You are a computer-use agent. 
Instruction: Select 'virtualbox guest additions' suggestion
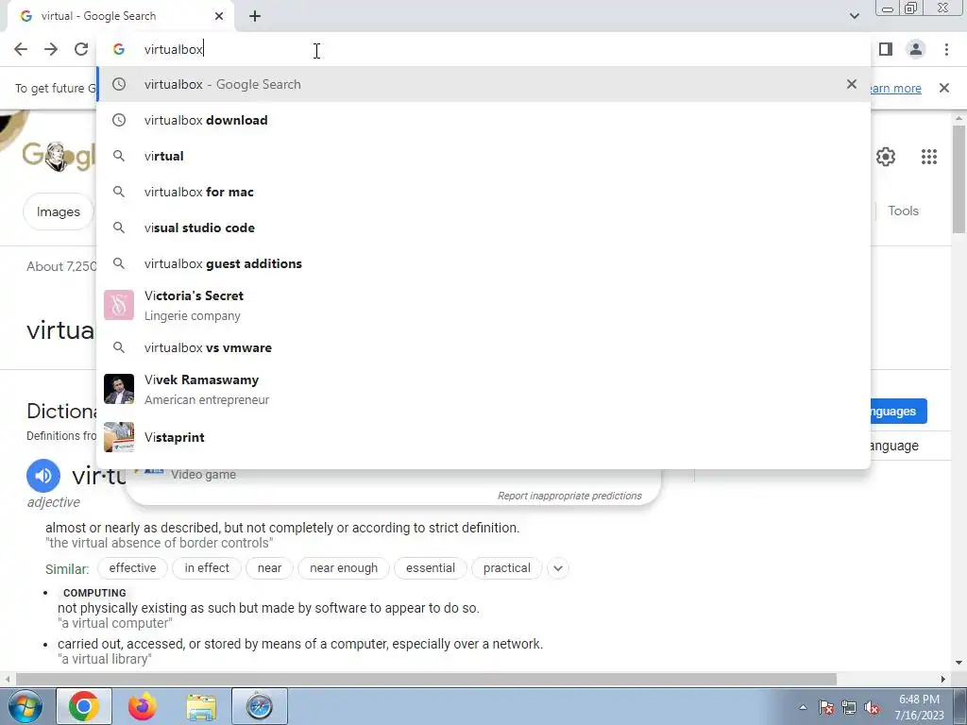[x=483, y=263]
